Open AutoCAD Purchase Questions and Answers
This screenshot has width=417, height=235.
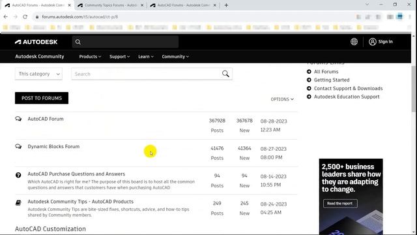(76, 174)
